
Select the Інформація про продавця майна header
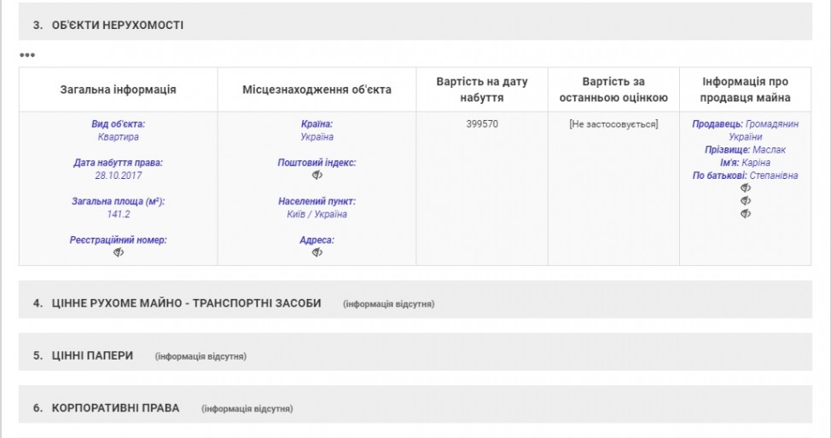pos(745,89)
